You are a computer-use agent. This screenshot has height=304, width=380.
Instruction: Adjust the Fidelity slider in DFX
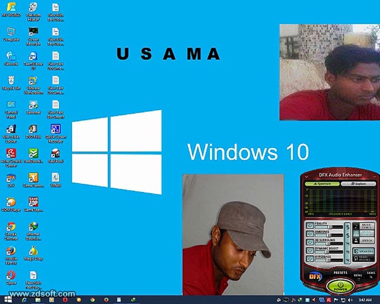click(329, 227)
